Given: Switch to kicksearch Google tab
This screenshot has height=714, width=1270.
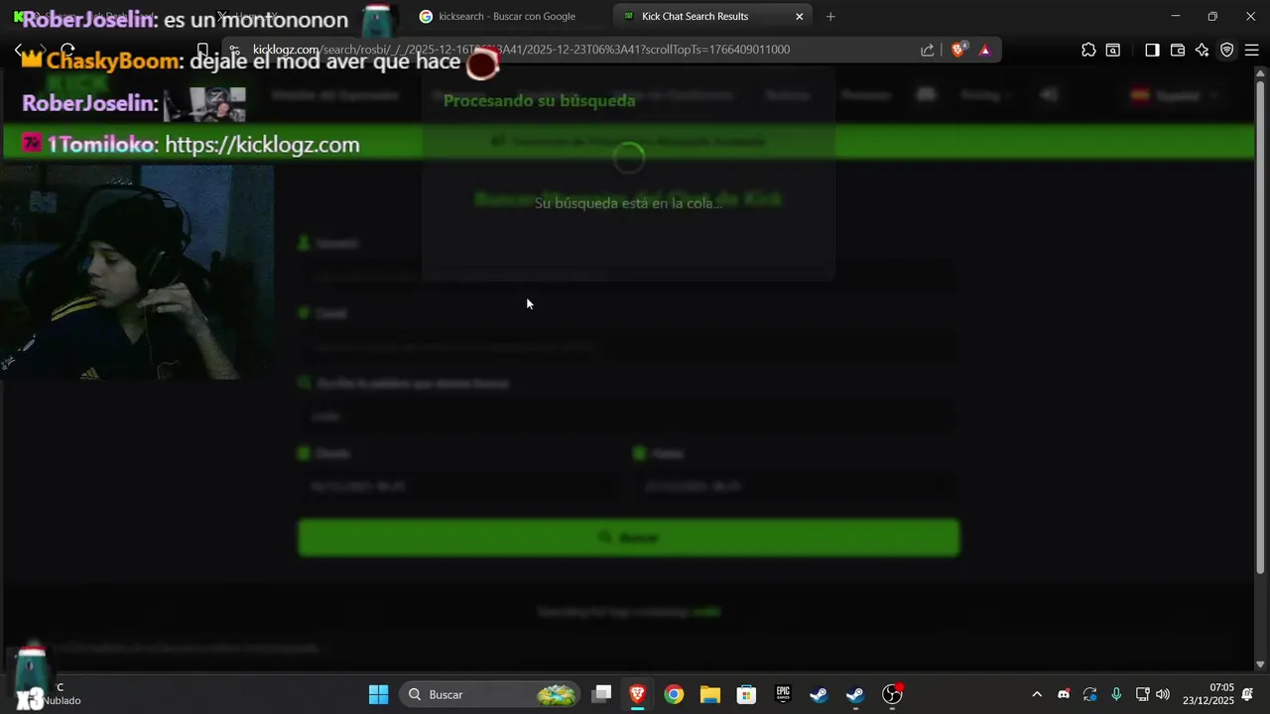Looking at the screenshot, I should tap(506, 16).
